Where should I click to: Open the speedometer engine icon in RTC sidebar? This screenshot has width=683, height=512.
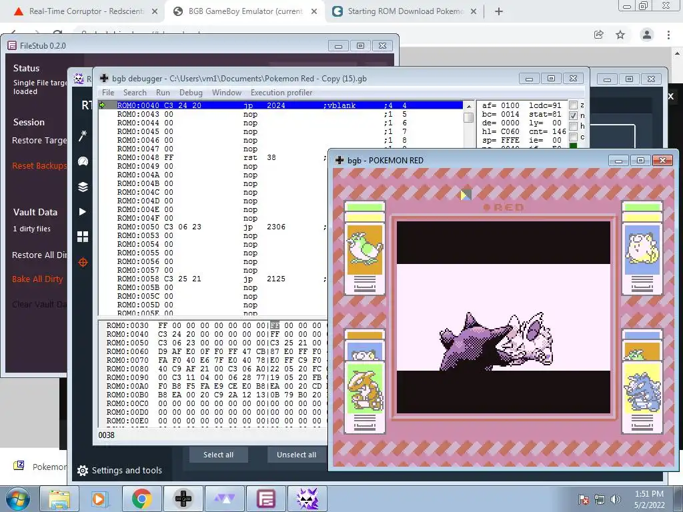[x=83, y=161]
